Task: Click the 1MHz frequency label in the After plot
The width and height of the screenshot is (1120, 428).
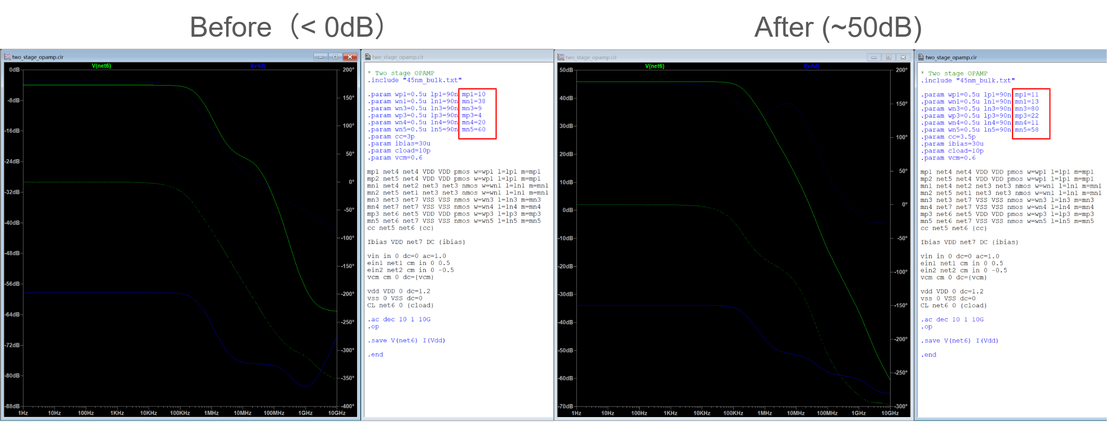Action: point(764,414)
